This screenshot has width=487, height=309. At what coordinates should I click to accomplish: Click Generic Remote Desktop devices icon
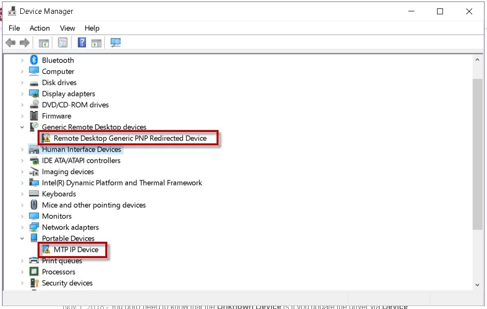34,127
